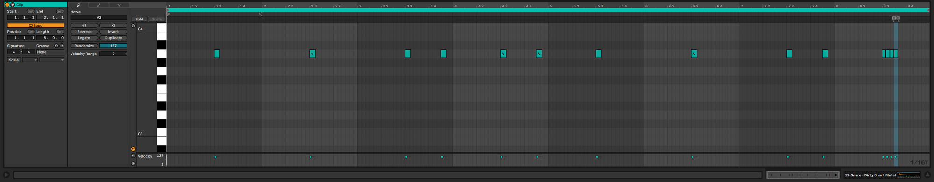The height and width of the screenshot is (182, 934).
Task: Toggle the Loop switch
Action: coord(35,26)
